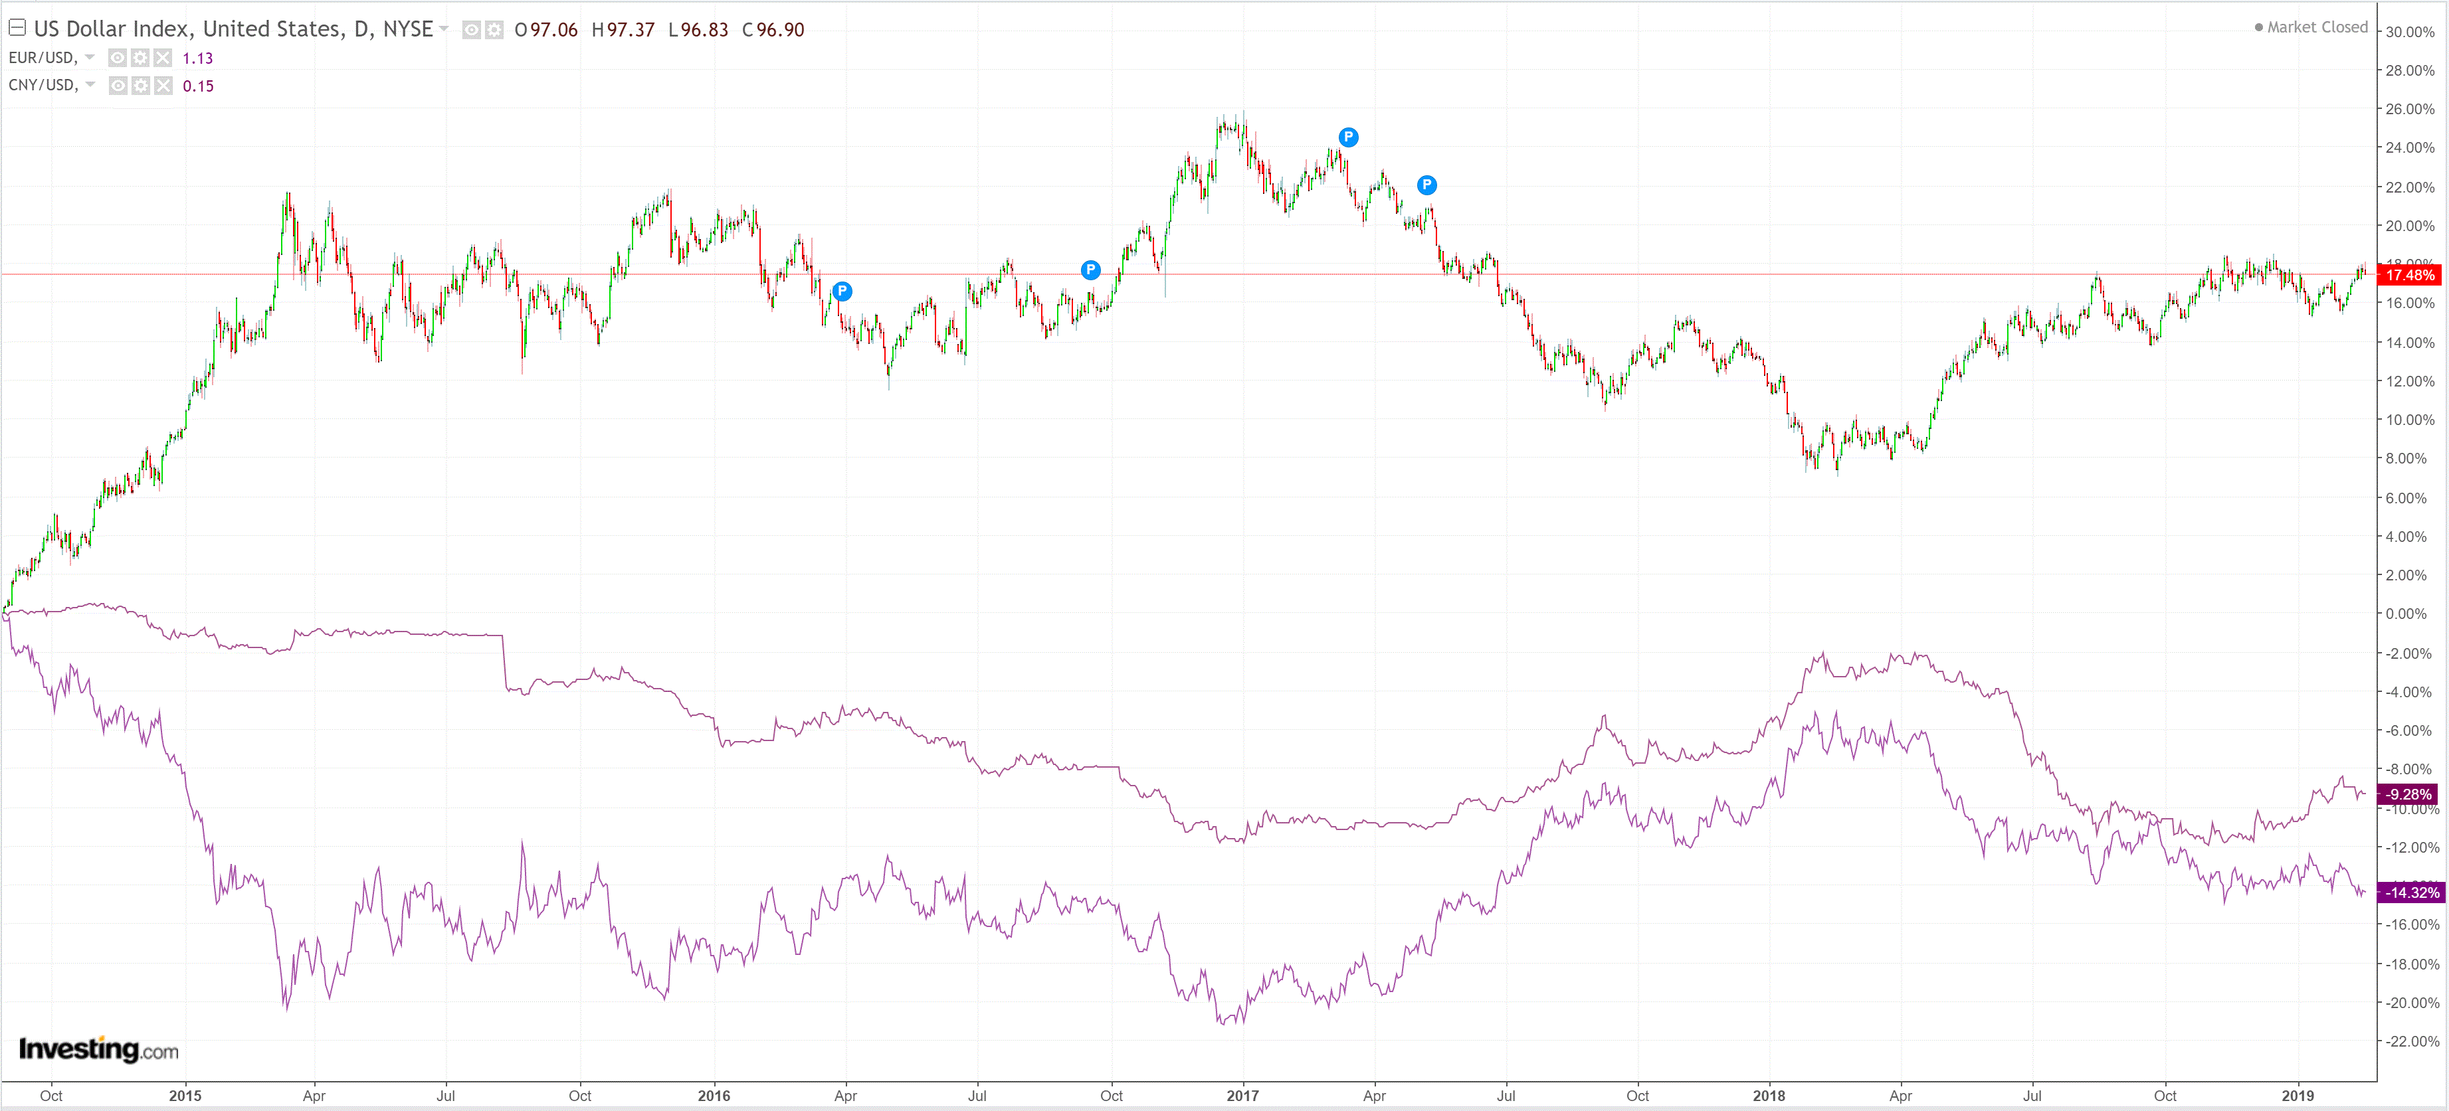2449x1111 pixels.
Task: Expand the EUR/USD dropdown arrow
Action: click(x=90, y=57)
